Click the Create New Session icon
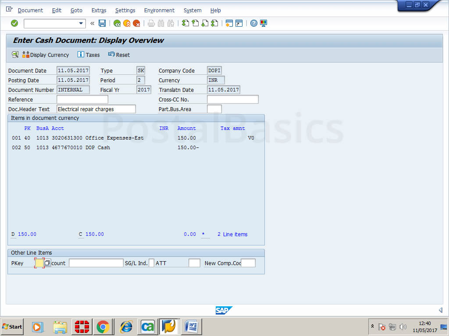Image resolution: width=449 pixels, height=336 pixels. [229, 23]
